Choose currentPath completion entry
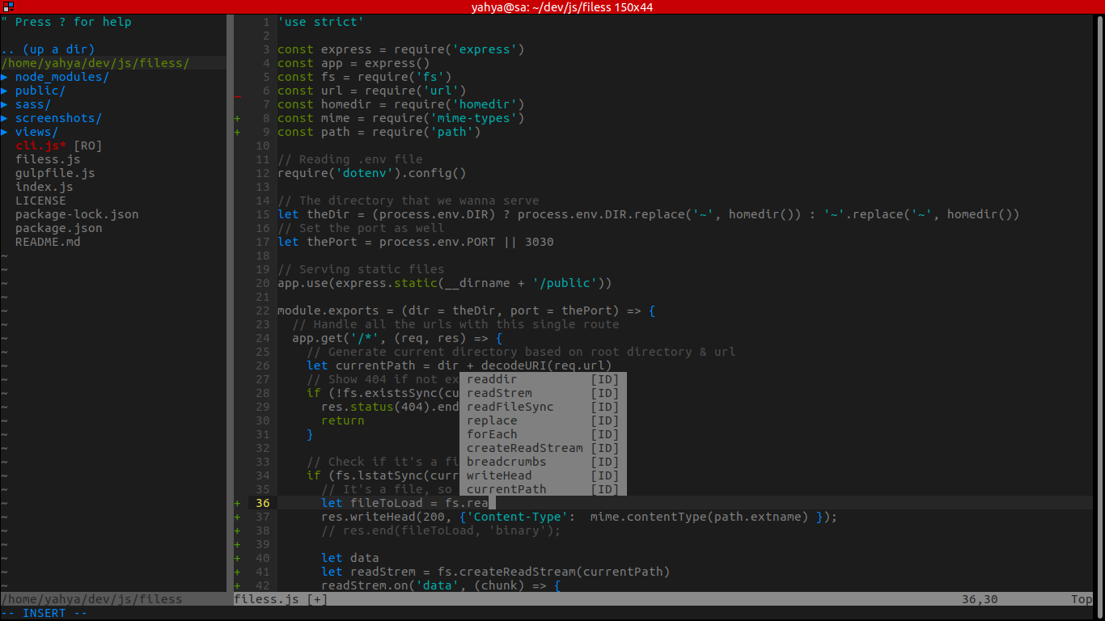 pyautogui.click(x=543, y=489)
